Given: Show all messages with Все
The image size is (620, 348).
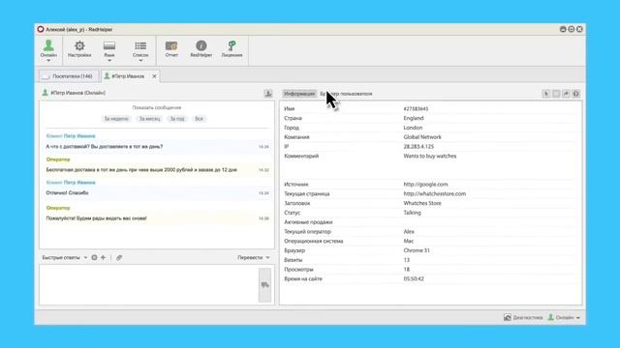Looking at the screenshot, I should coord(199,119).
